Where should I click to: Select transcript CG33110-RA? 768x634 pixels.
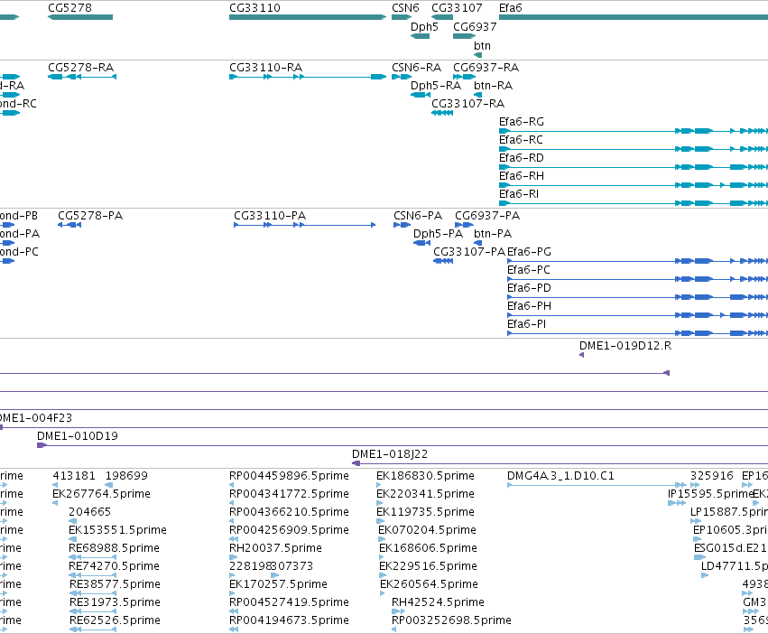pyautogui.click(x=308, y=77)
